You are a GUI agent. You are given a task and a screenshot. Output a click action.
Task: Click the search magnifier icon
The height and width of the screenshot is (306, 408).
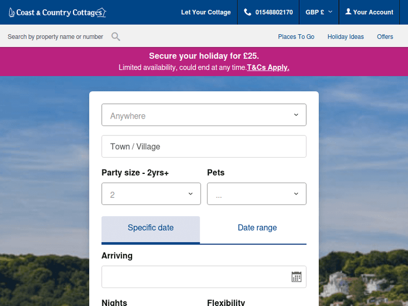(x=116, y=37)
